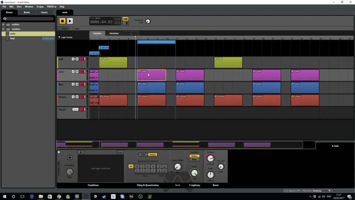Add a new parameter sheet with plus tab
Image resolution: width=355 pixels, height=200 pixels.
[x=131, y=33]
